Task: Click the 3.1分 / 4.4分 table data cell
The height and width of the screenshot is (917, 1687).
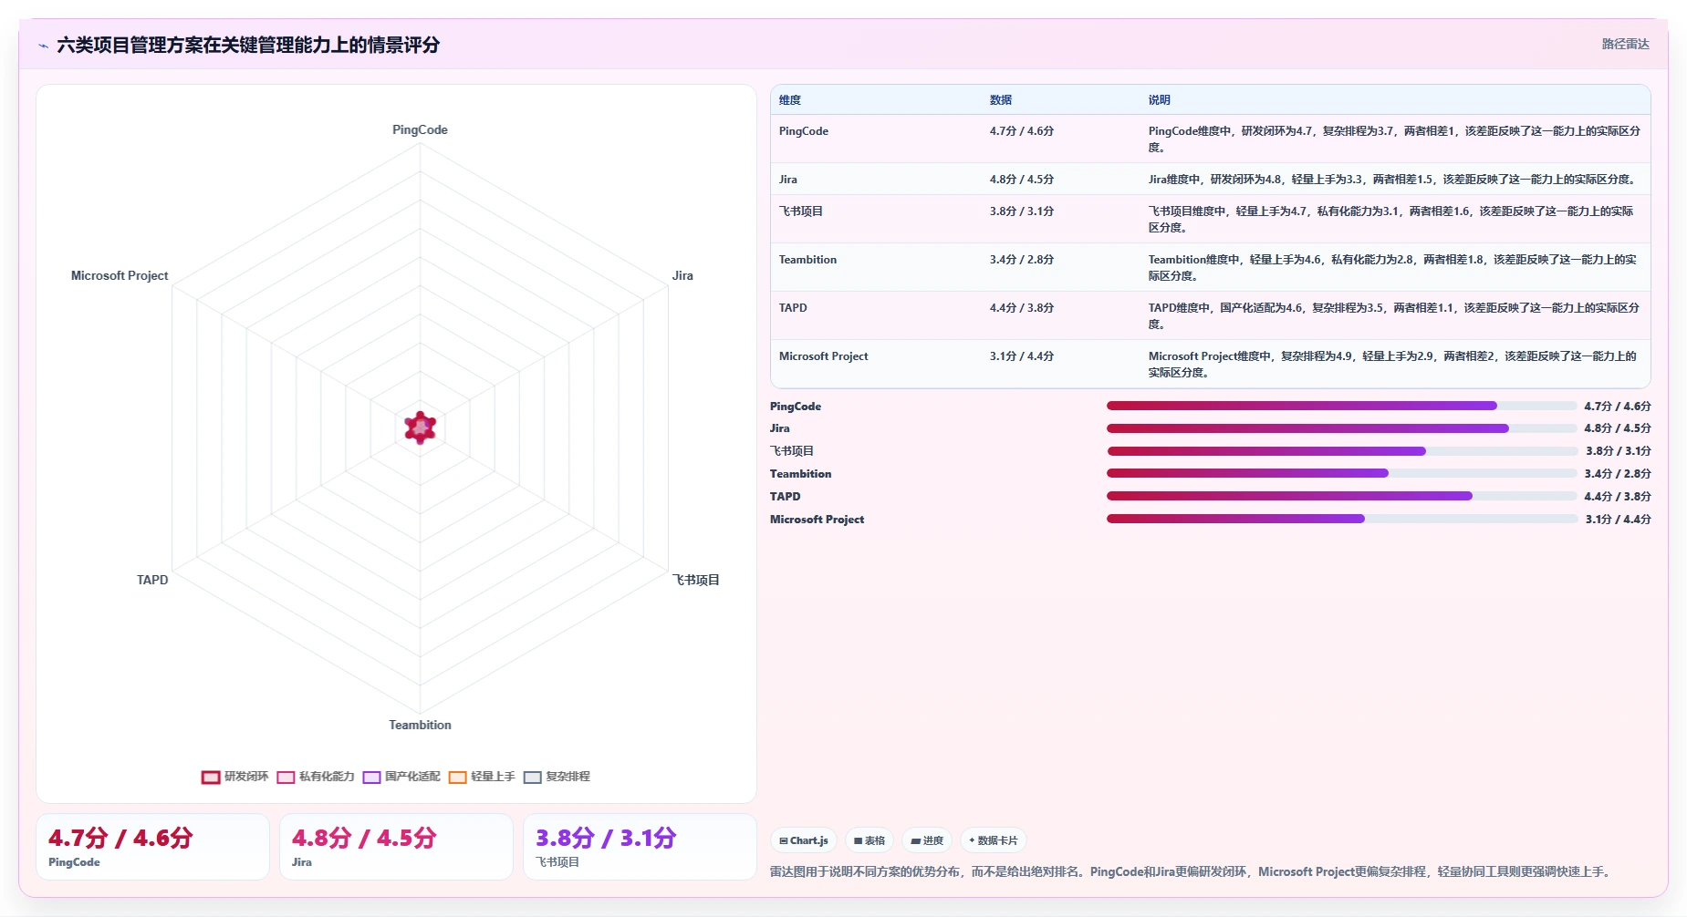Action: (1022, 356)
